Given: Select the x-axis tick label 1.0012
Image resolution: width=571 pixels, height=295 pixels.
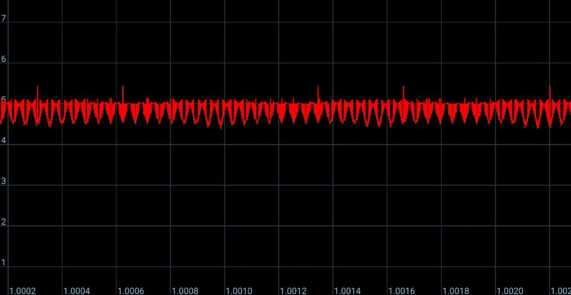Looking at the screenshot, I should coord(293,291).
